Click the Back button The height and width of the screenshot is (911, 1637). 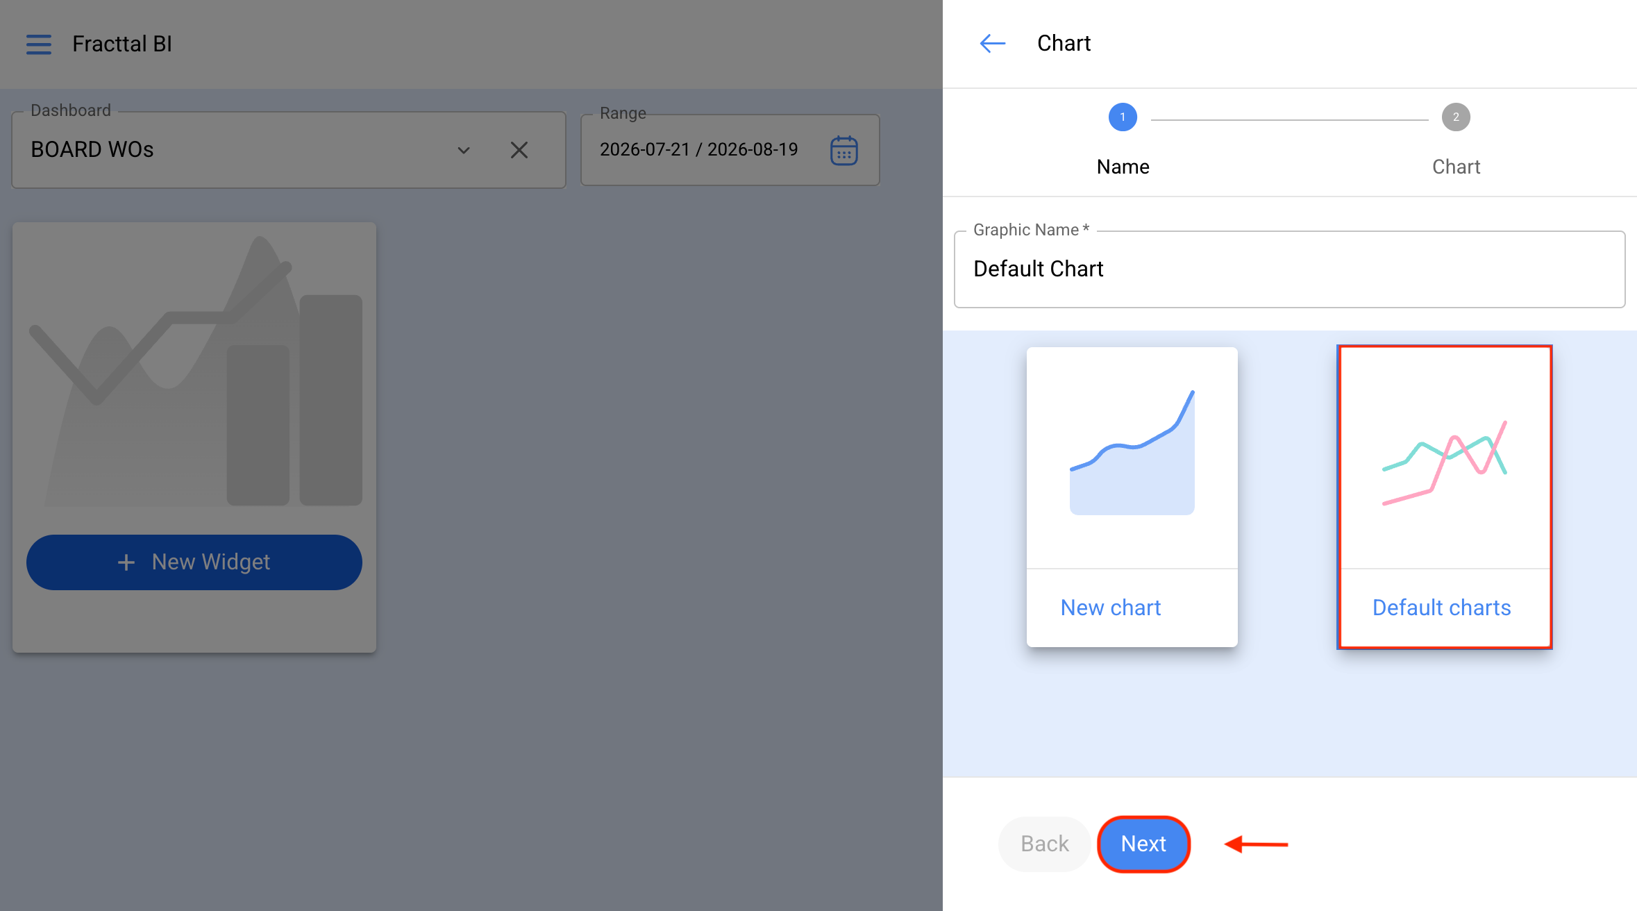1044,844
